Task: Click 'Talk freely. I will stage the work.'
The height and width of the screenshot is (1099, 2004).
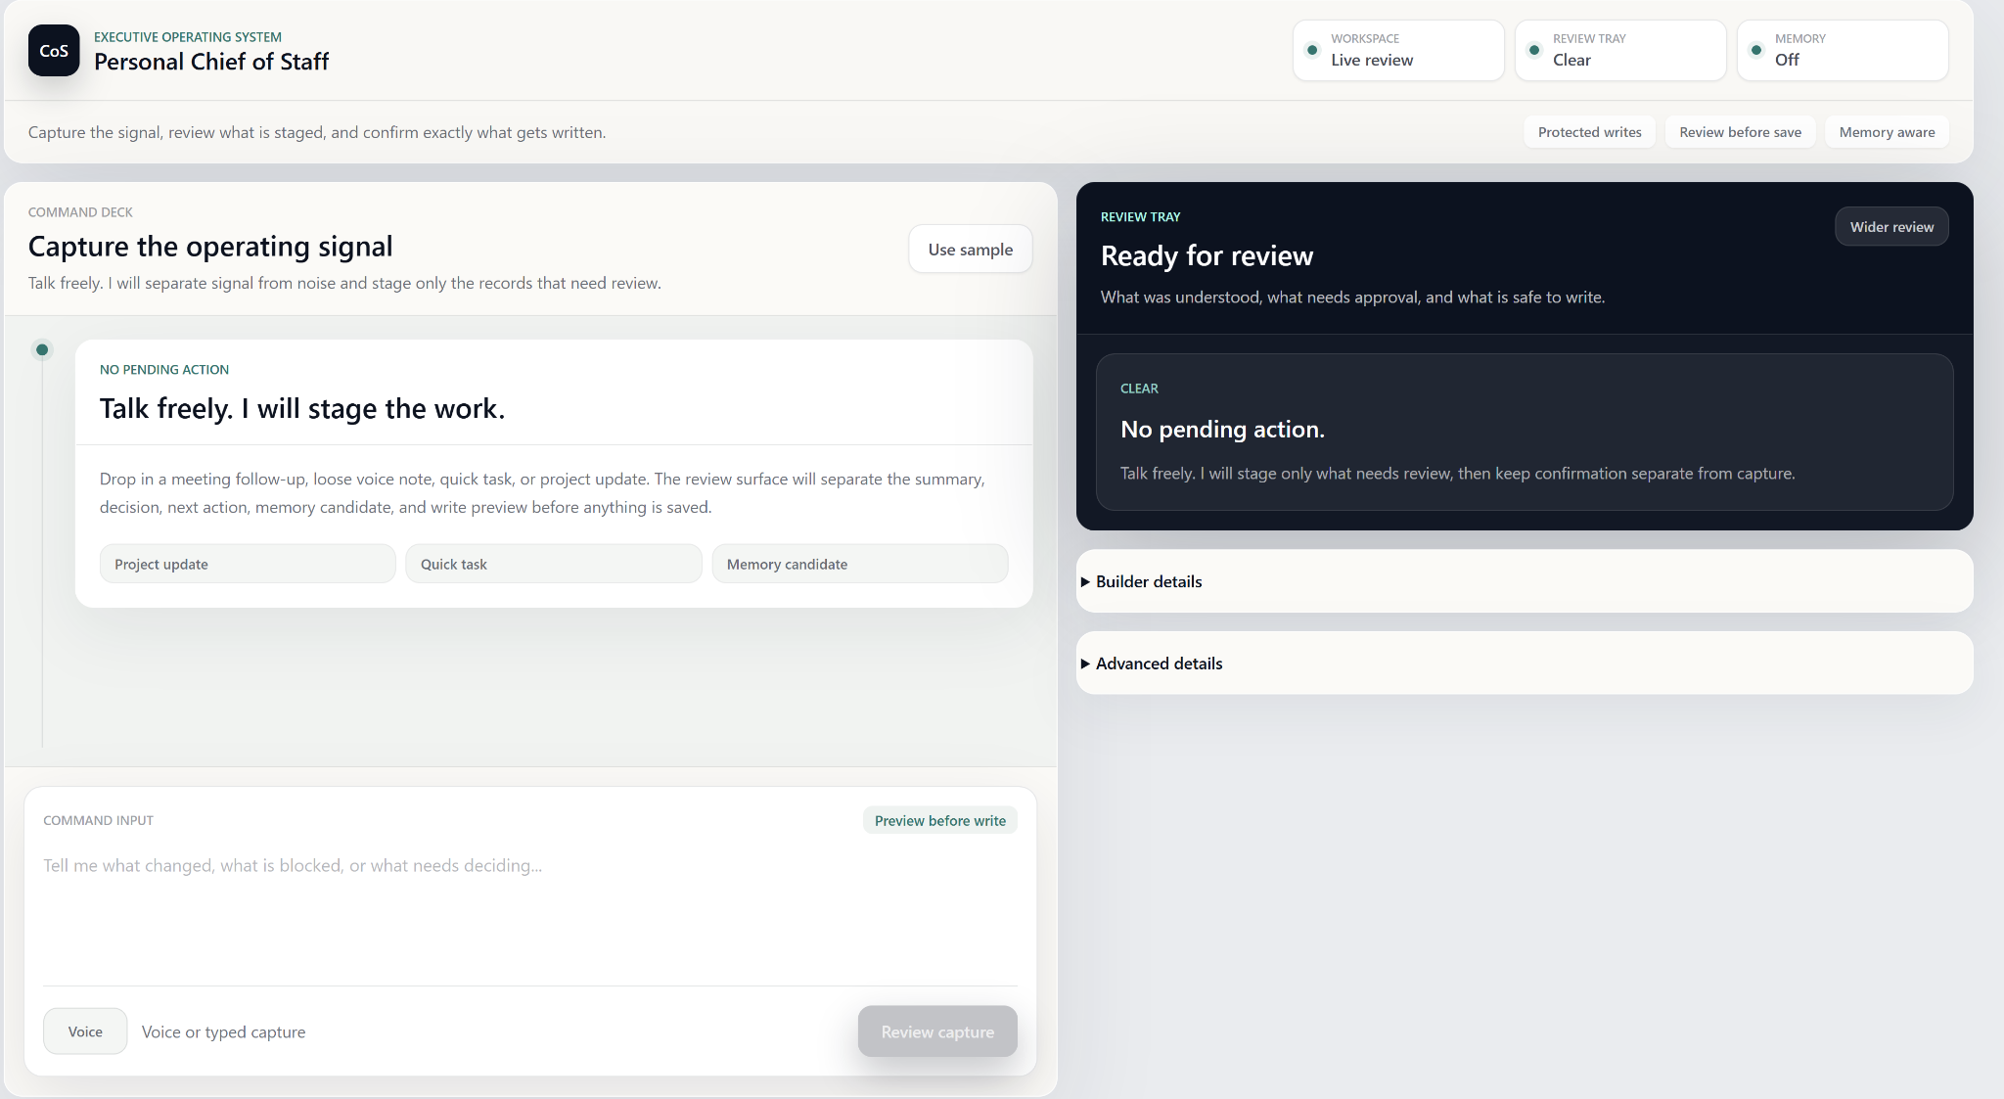Action: (302, 408)
